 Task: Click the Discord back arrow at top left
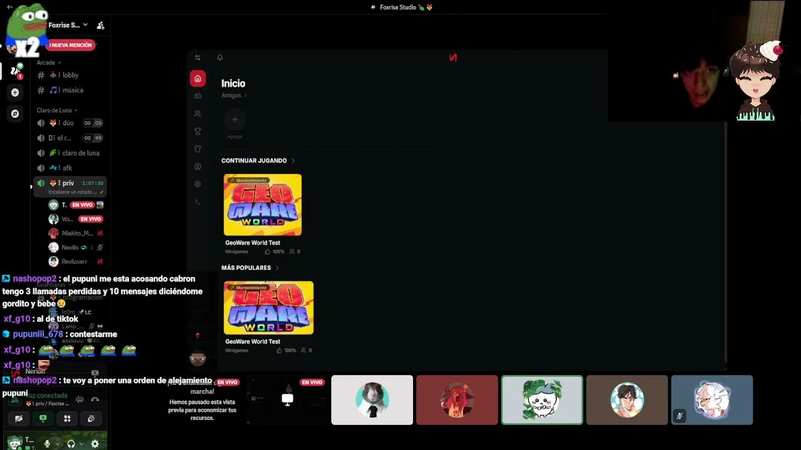tap(10, 7)
